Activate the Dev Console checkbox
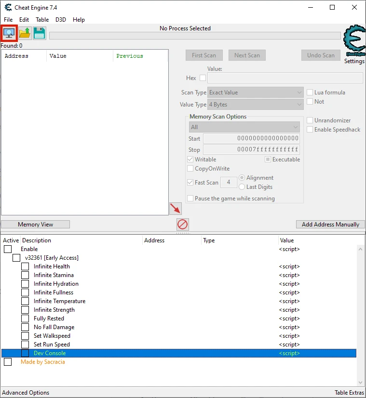This screenshot has height=398, width=366. point(25,353)
